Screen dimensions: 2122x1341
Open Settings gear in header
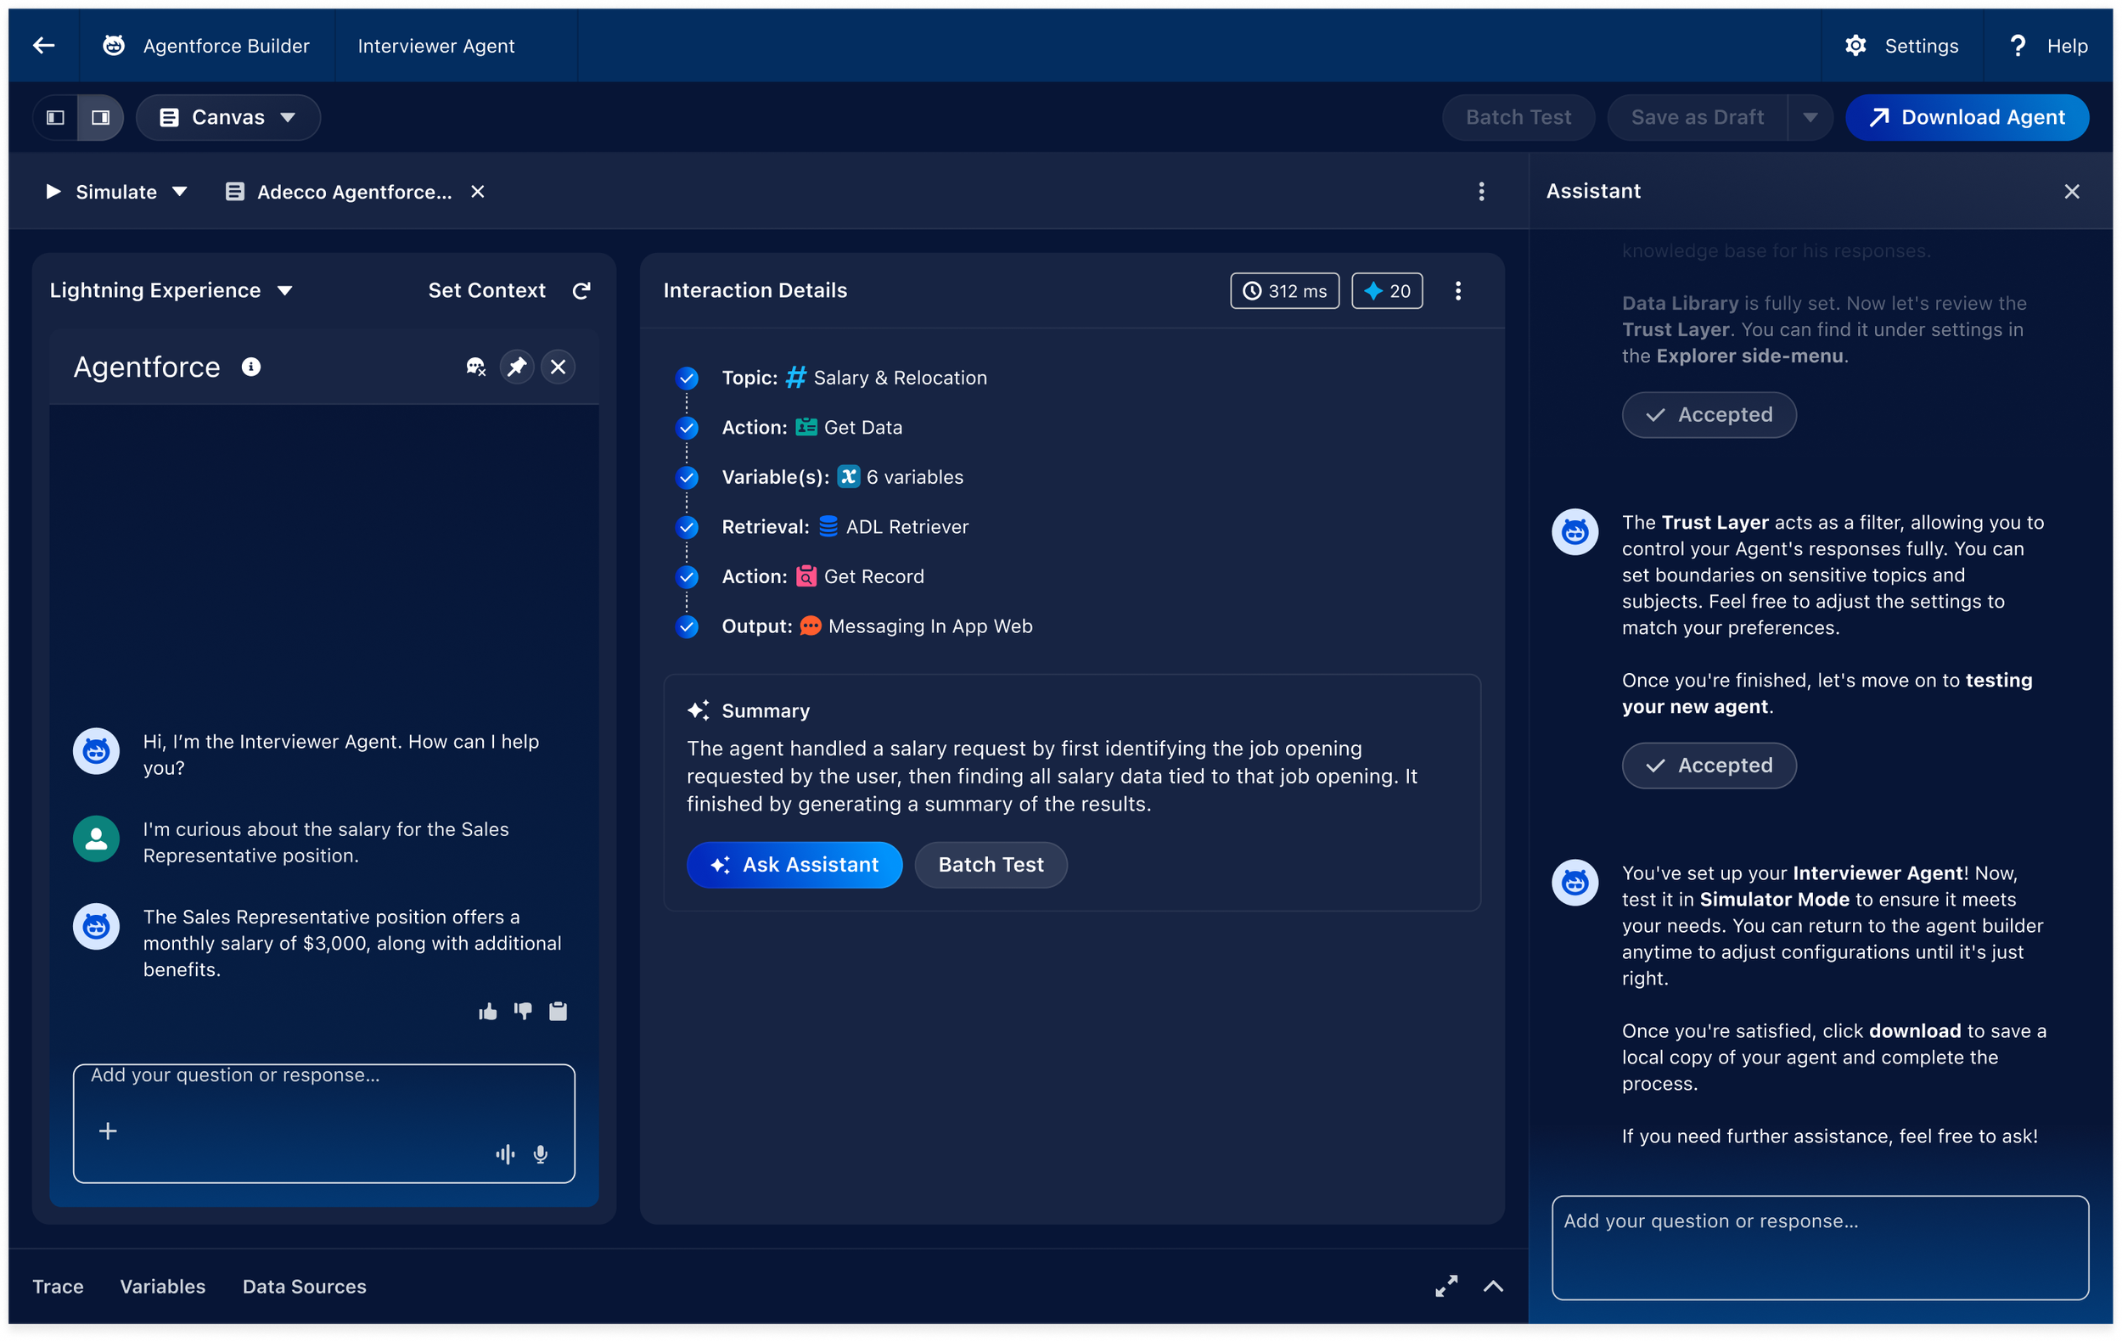click(x=1855, y=46)
